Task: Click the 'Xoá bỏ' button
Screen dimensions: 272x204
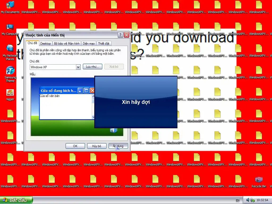Action: pyautogui.click(x=114, y=67)
